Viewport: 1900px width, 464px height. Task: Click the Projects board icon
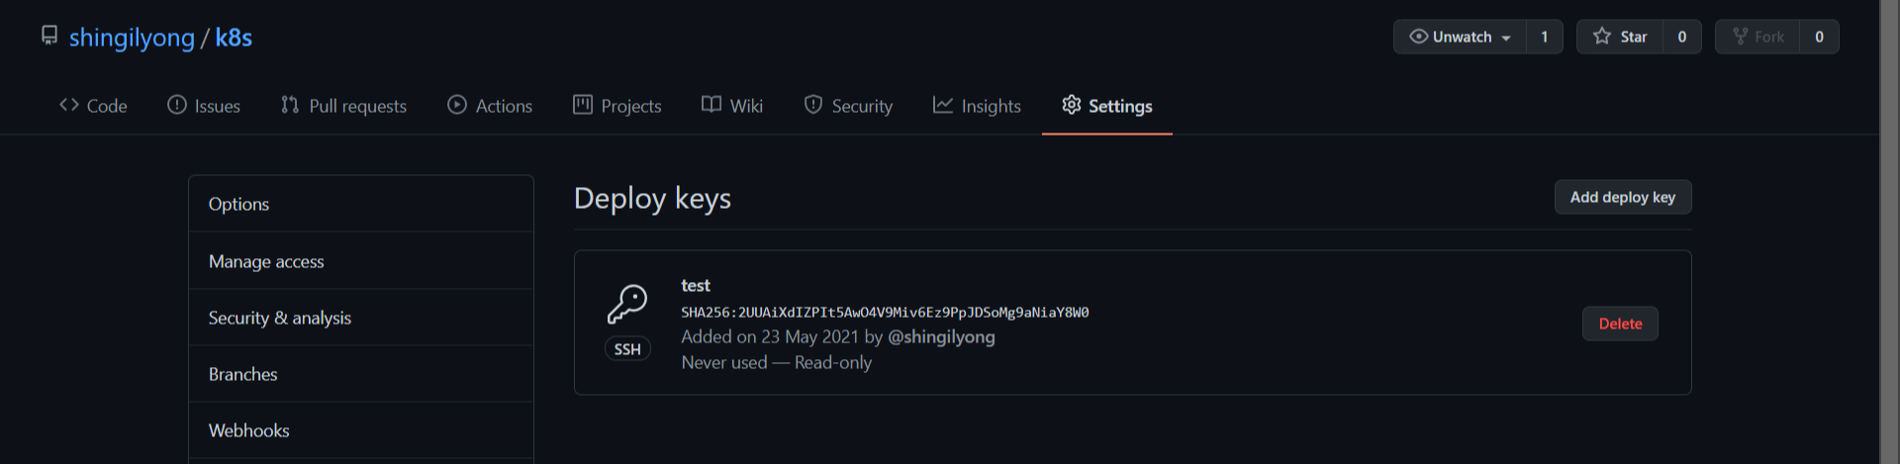click(x=583, y=105)
